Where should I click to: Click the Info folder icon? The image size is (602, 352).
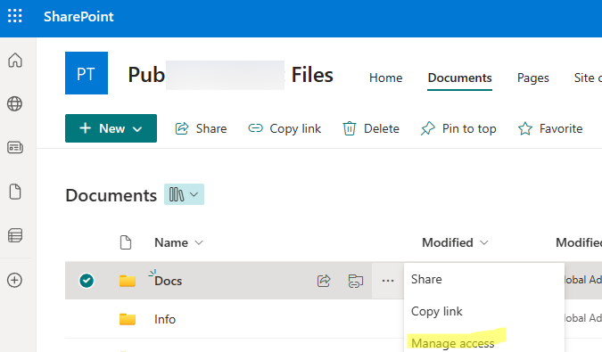[x=128, y=319]
